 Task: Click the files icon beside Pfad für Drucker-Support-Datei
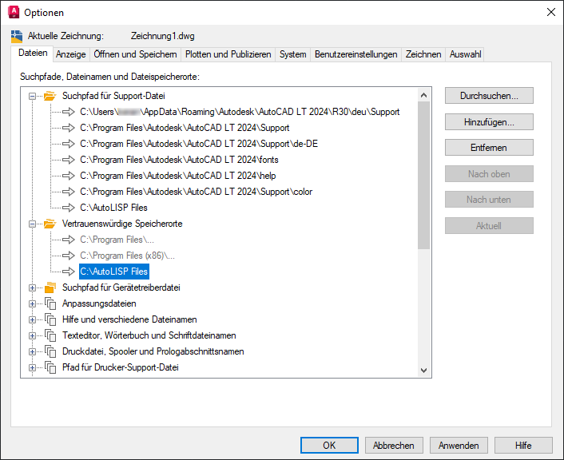pos(50,367)
